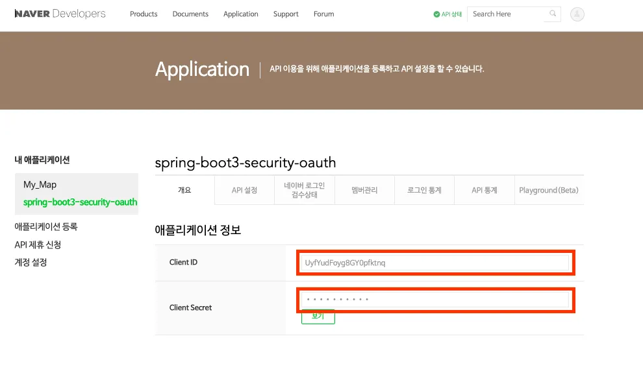Click the Client ID value field
This screenshot has width=643, height=369.
point(435,263)
